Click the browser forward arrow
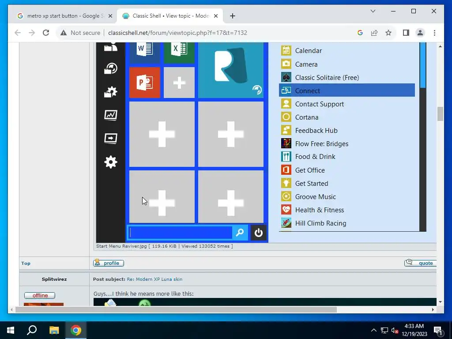This screenshot has width=452, height=339. [32, 33]
